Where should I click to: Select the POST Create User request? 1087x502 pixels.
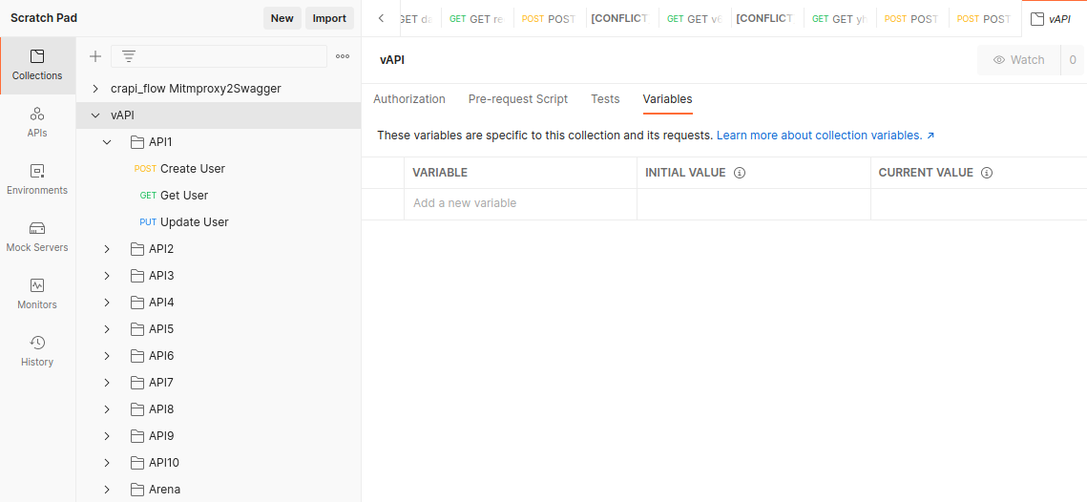click(x=192, y=169)
